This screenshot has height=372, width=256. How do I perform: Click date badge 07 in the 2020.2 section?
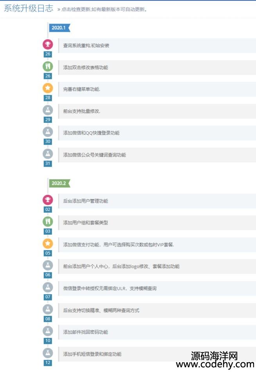[48, 297]
